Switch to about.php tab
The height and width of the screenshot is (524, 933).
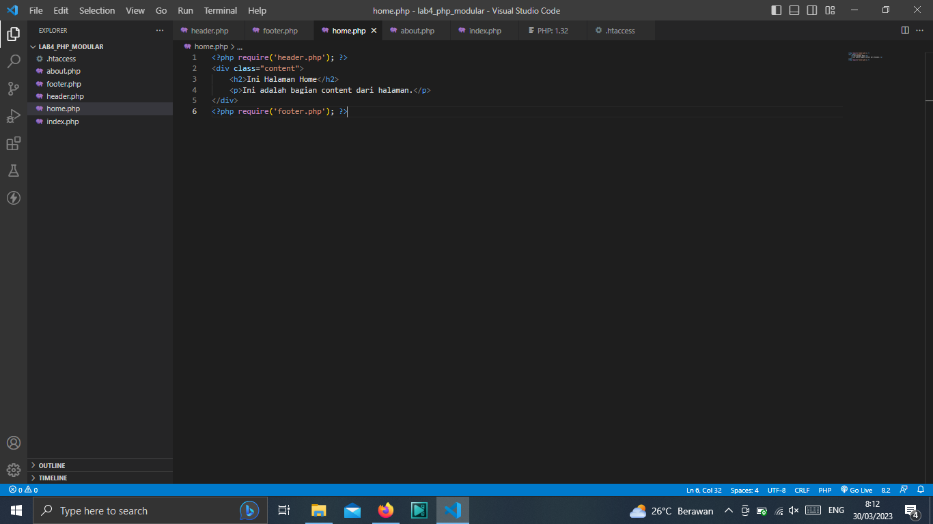pyautogui.click(x=417, y=31)
